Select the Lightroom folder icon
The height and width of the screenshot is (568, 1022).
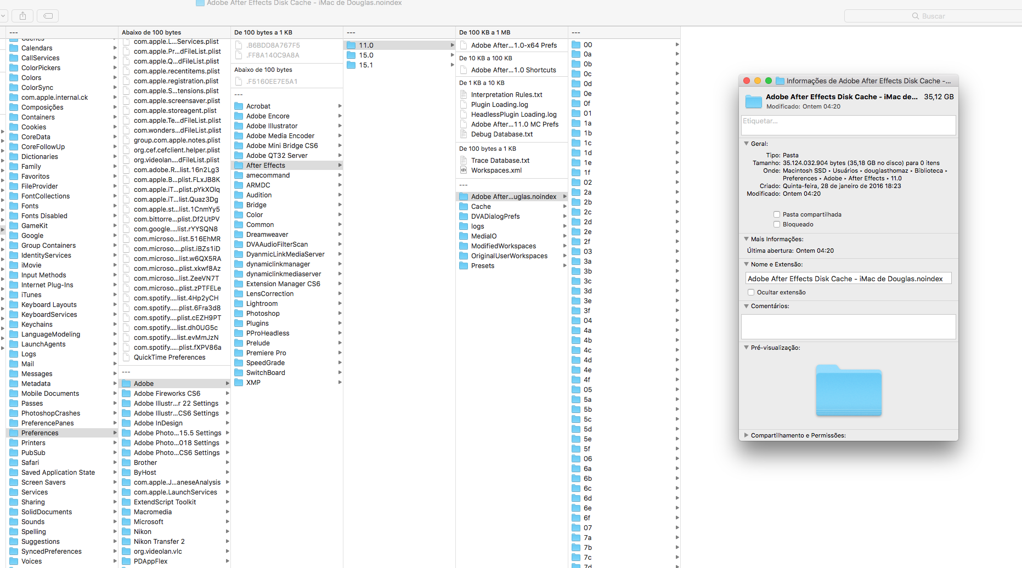click(239, 304)
